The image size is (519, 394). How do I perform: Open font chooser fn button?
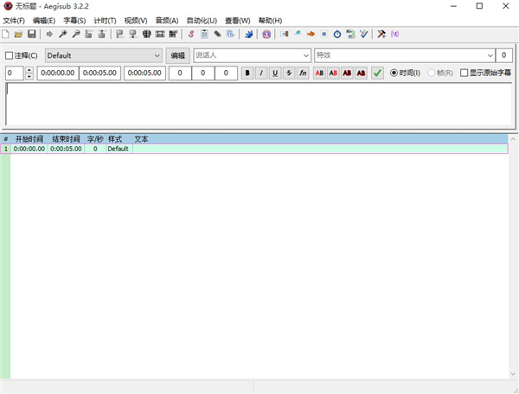(x=303, y=73)
